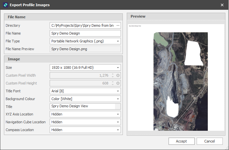Click the Directory path field
Screen dimensions: 229x150
pyautogui.click(x=82, y=25)
